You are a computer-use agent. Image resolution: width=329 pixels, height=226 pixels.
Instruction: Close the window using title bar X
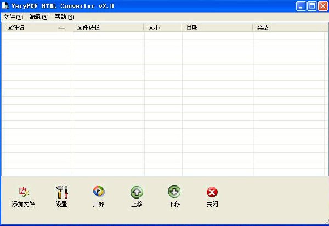click(x=323, y=6)
